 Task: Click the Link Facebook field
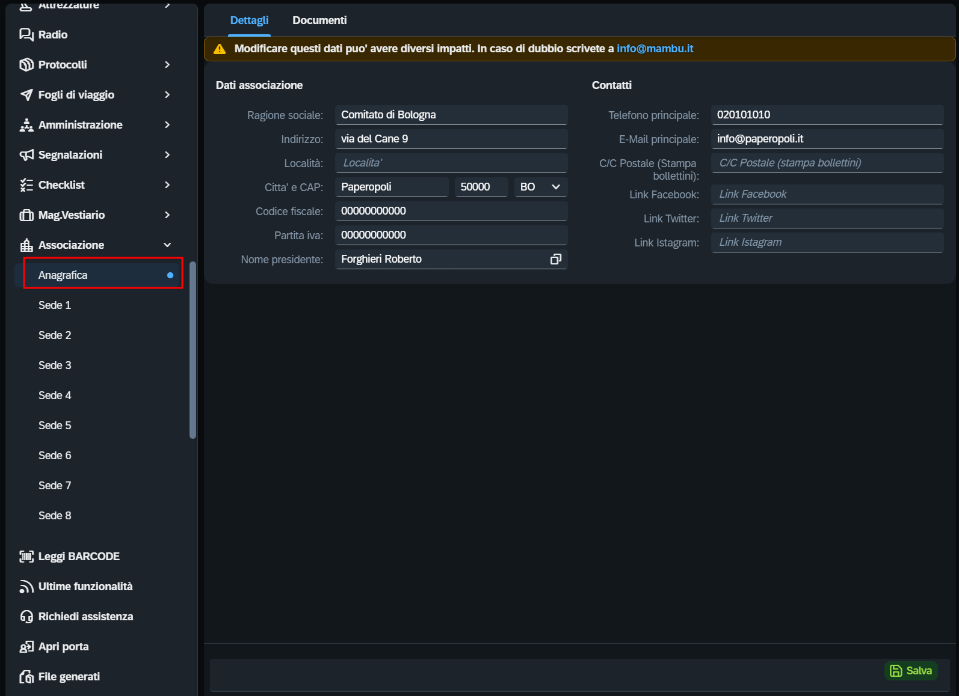tap(827, 194)
